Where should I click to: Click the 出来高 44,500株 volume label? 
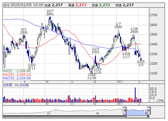(x=16, y=85)
